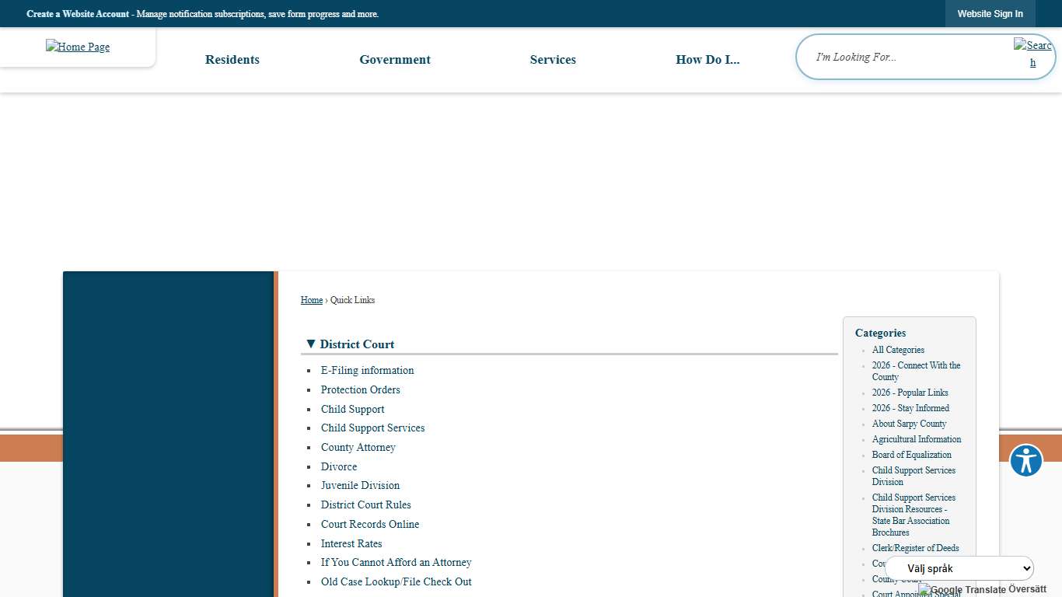Open E-Filing information link
This screenshot has height=597, width=1062.
(x=367, y=371)
